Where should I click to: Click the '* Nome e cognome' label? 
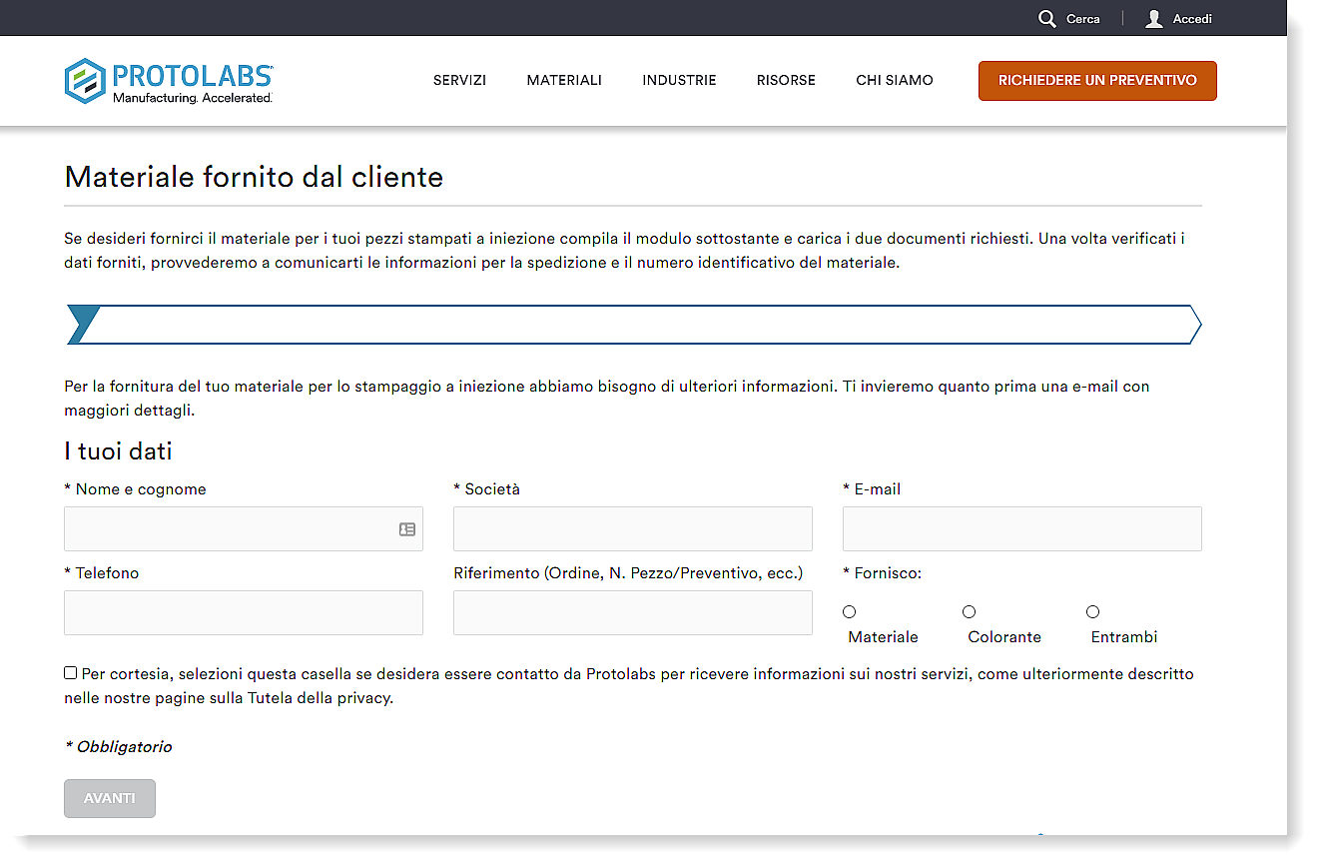[x=135, y=489]
